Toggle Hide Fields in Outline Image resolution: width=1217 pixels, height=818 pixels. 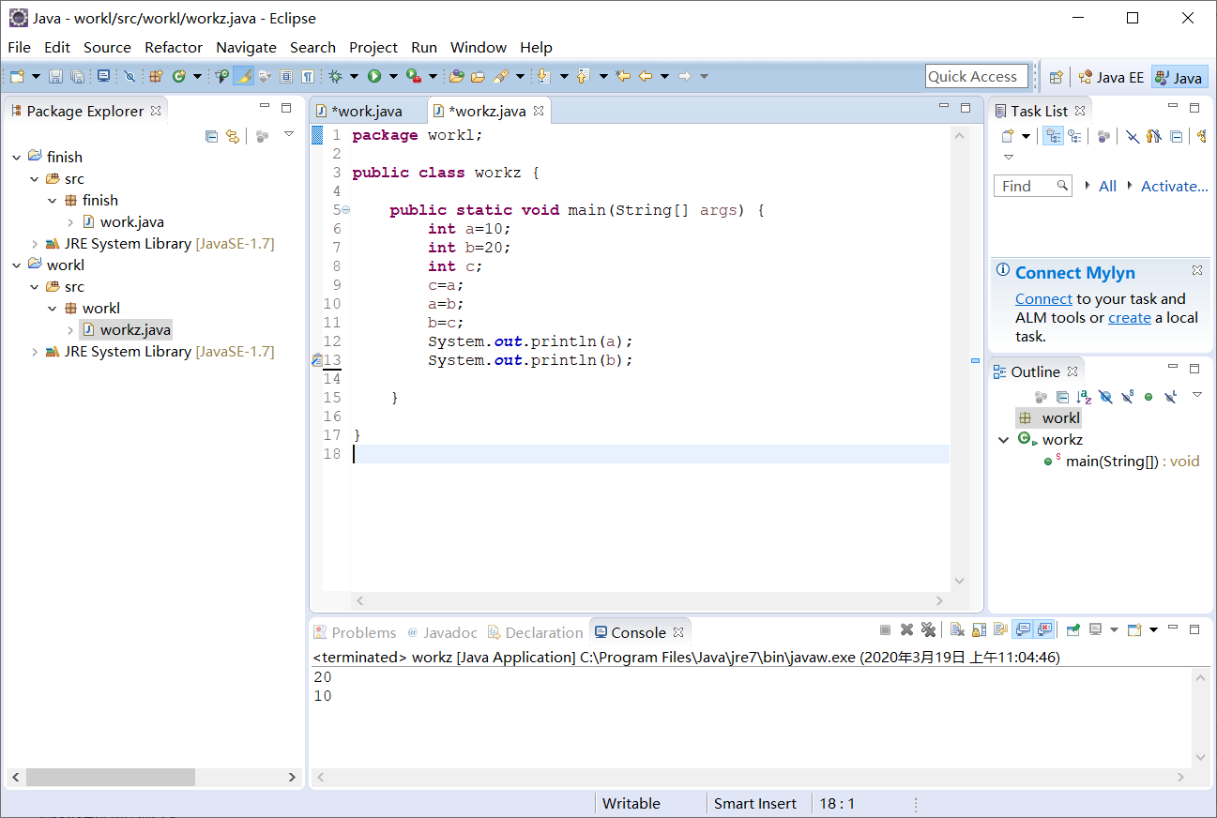pyautogui.click(x=1105, y=397)
